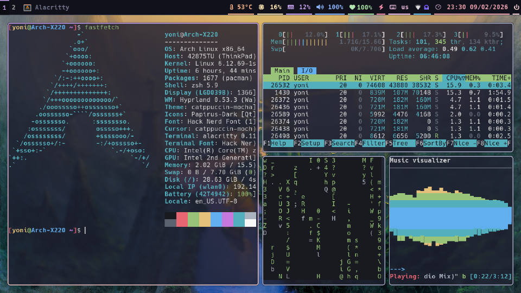Viewport: 521px width, 293px height.
Task: Select htop process row PID 26374
Action: click(x=387, y=122)
